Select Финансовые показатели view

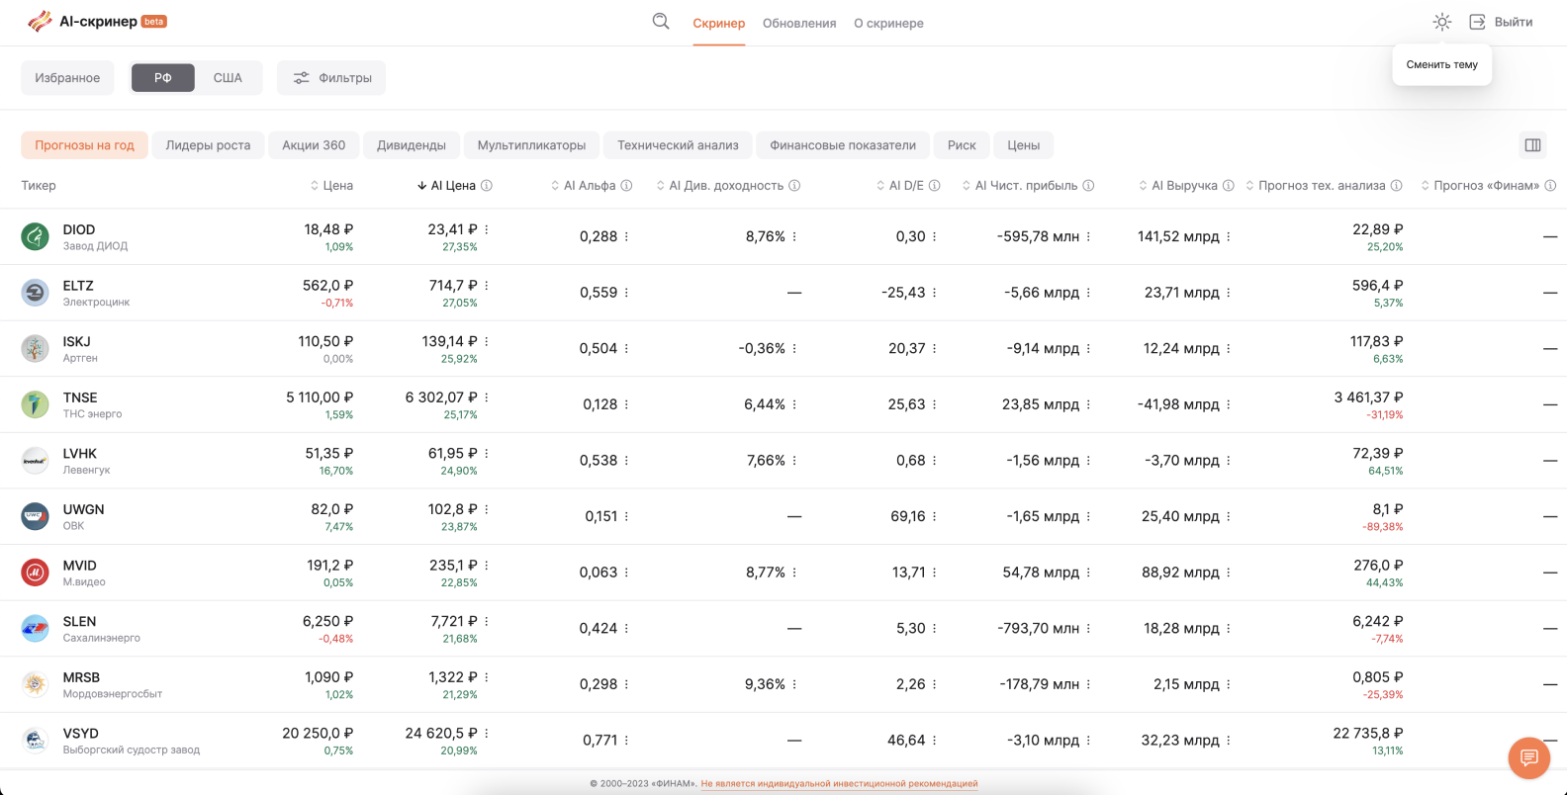tap(843, 145)
